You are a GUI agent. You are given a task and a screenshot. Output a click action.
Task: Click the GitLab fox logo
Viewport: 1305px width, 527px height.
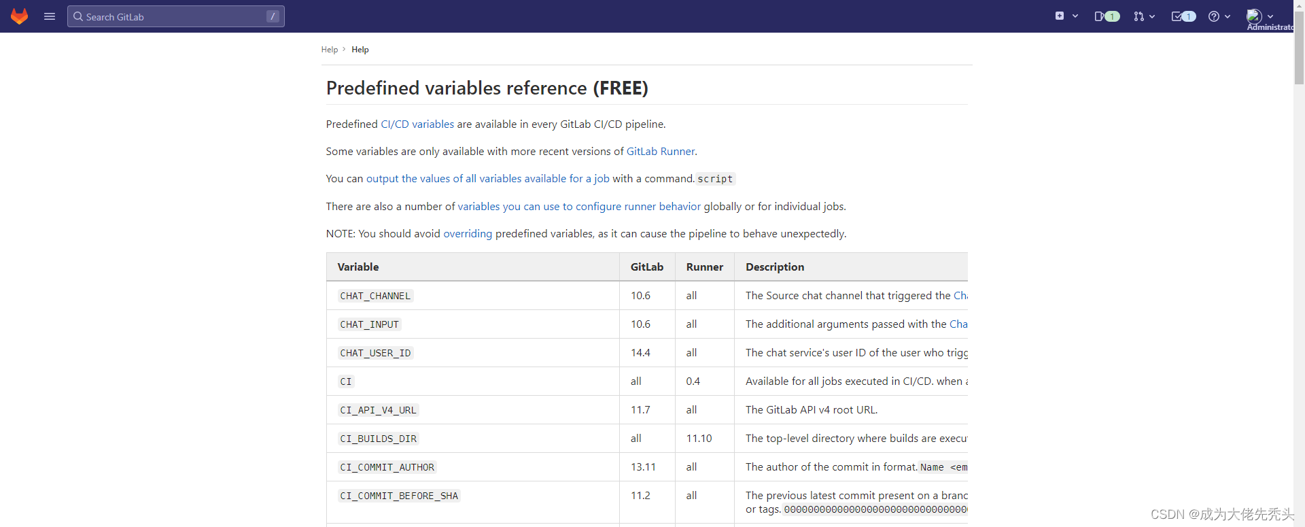point(20,16)
